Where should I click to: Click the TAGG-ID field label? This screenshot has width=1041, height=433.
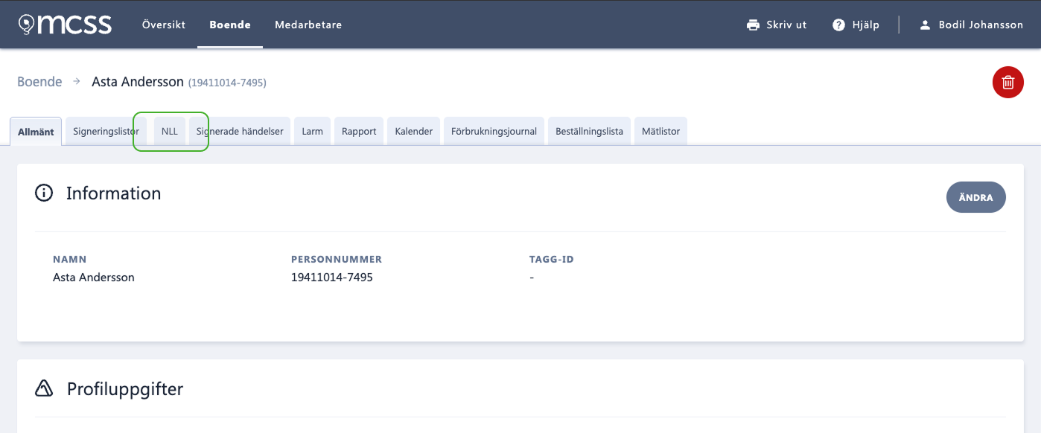[x=552, y=260]
